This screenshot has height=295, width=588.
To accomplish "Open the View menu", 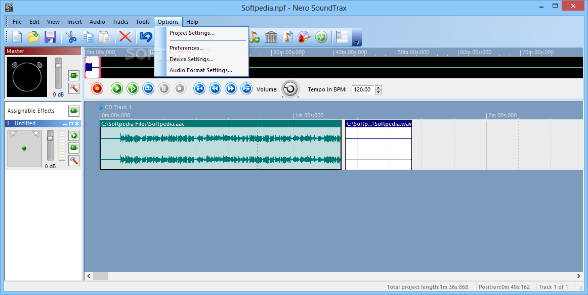I will point(53,22).
